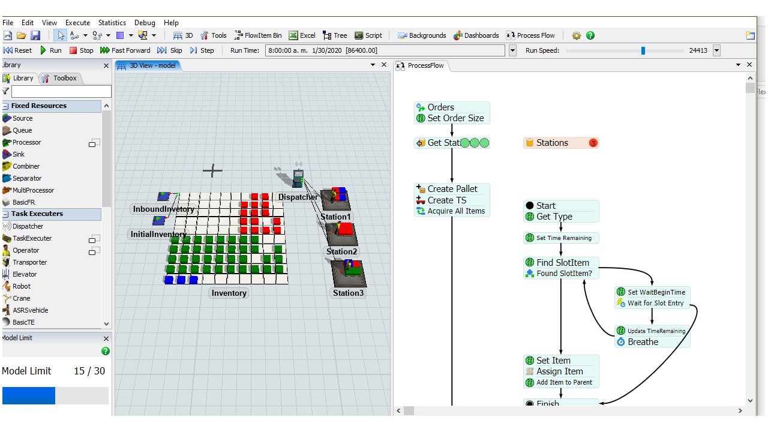The image size is (768, 432).
Task: Select the Combiner library object
Action: point(26,166)
